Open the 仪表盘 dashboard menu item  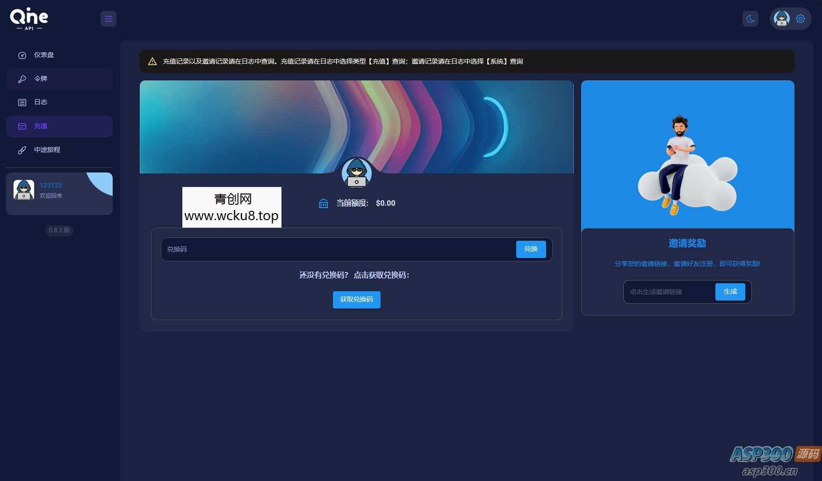[44, 55]
